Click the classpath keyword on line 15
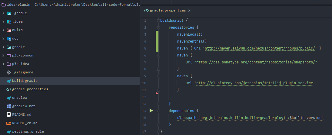 click(x=187, y=118)
